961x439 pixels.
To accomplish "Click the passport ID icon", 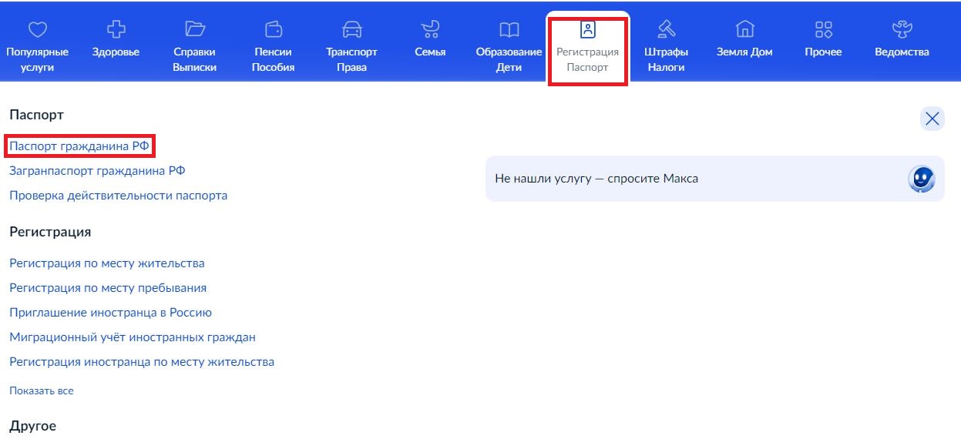I will point(588,29).
